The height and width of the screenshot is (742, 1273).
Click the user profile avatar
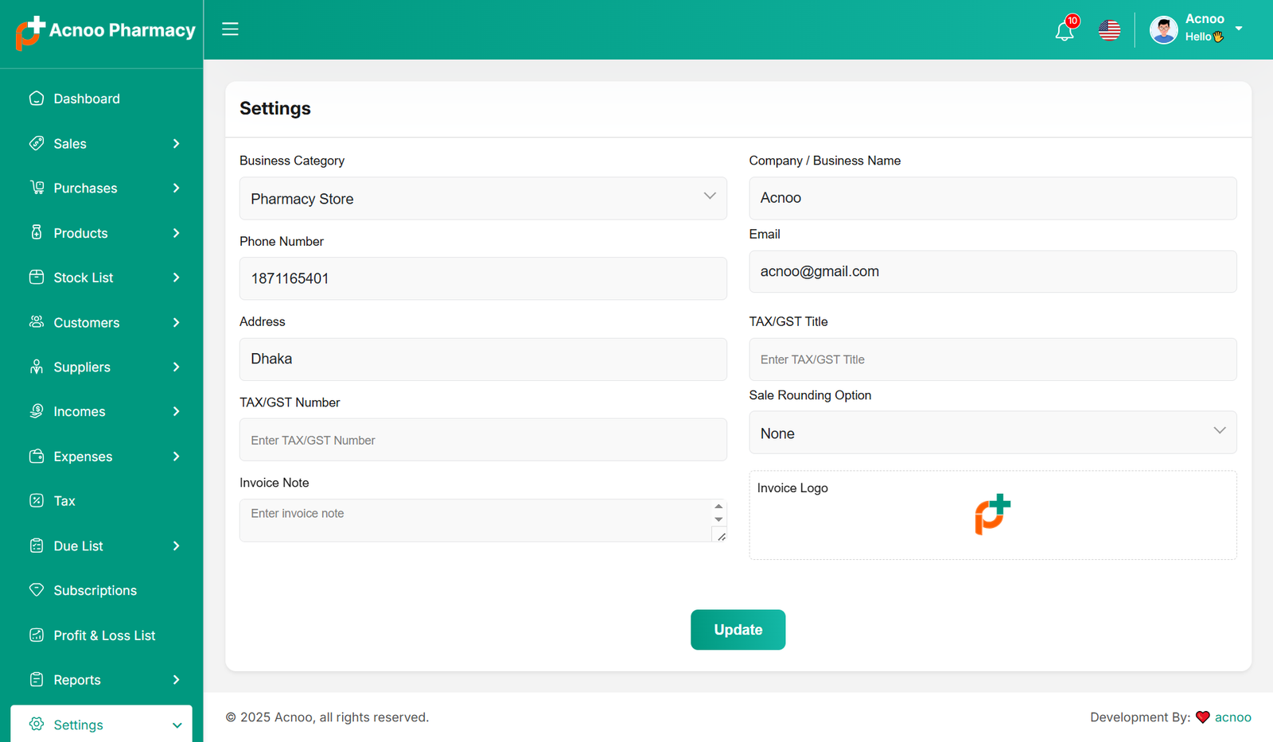click(x=1163, y=30)
